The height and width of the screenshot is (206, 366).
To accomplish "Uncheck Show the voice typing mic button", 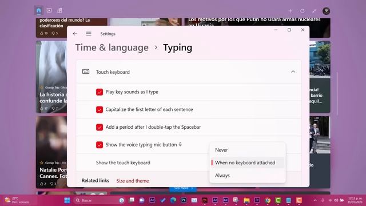I will [x=100, y=145].
